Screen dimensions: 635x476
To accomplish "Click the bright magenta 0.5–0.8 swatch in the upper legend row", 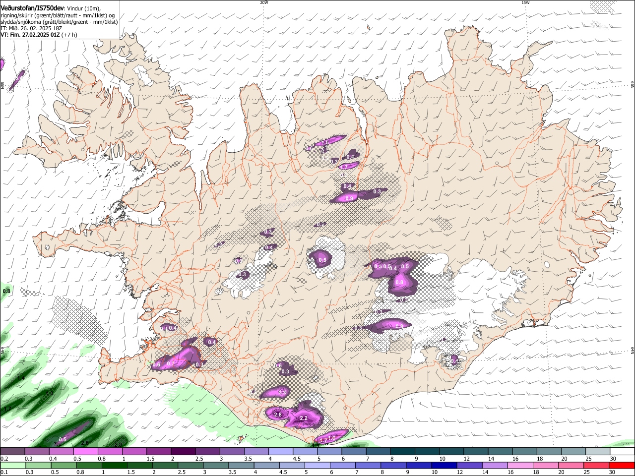I will (85, 452).
